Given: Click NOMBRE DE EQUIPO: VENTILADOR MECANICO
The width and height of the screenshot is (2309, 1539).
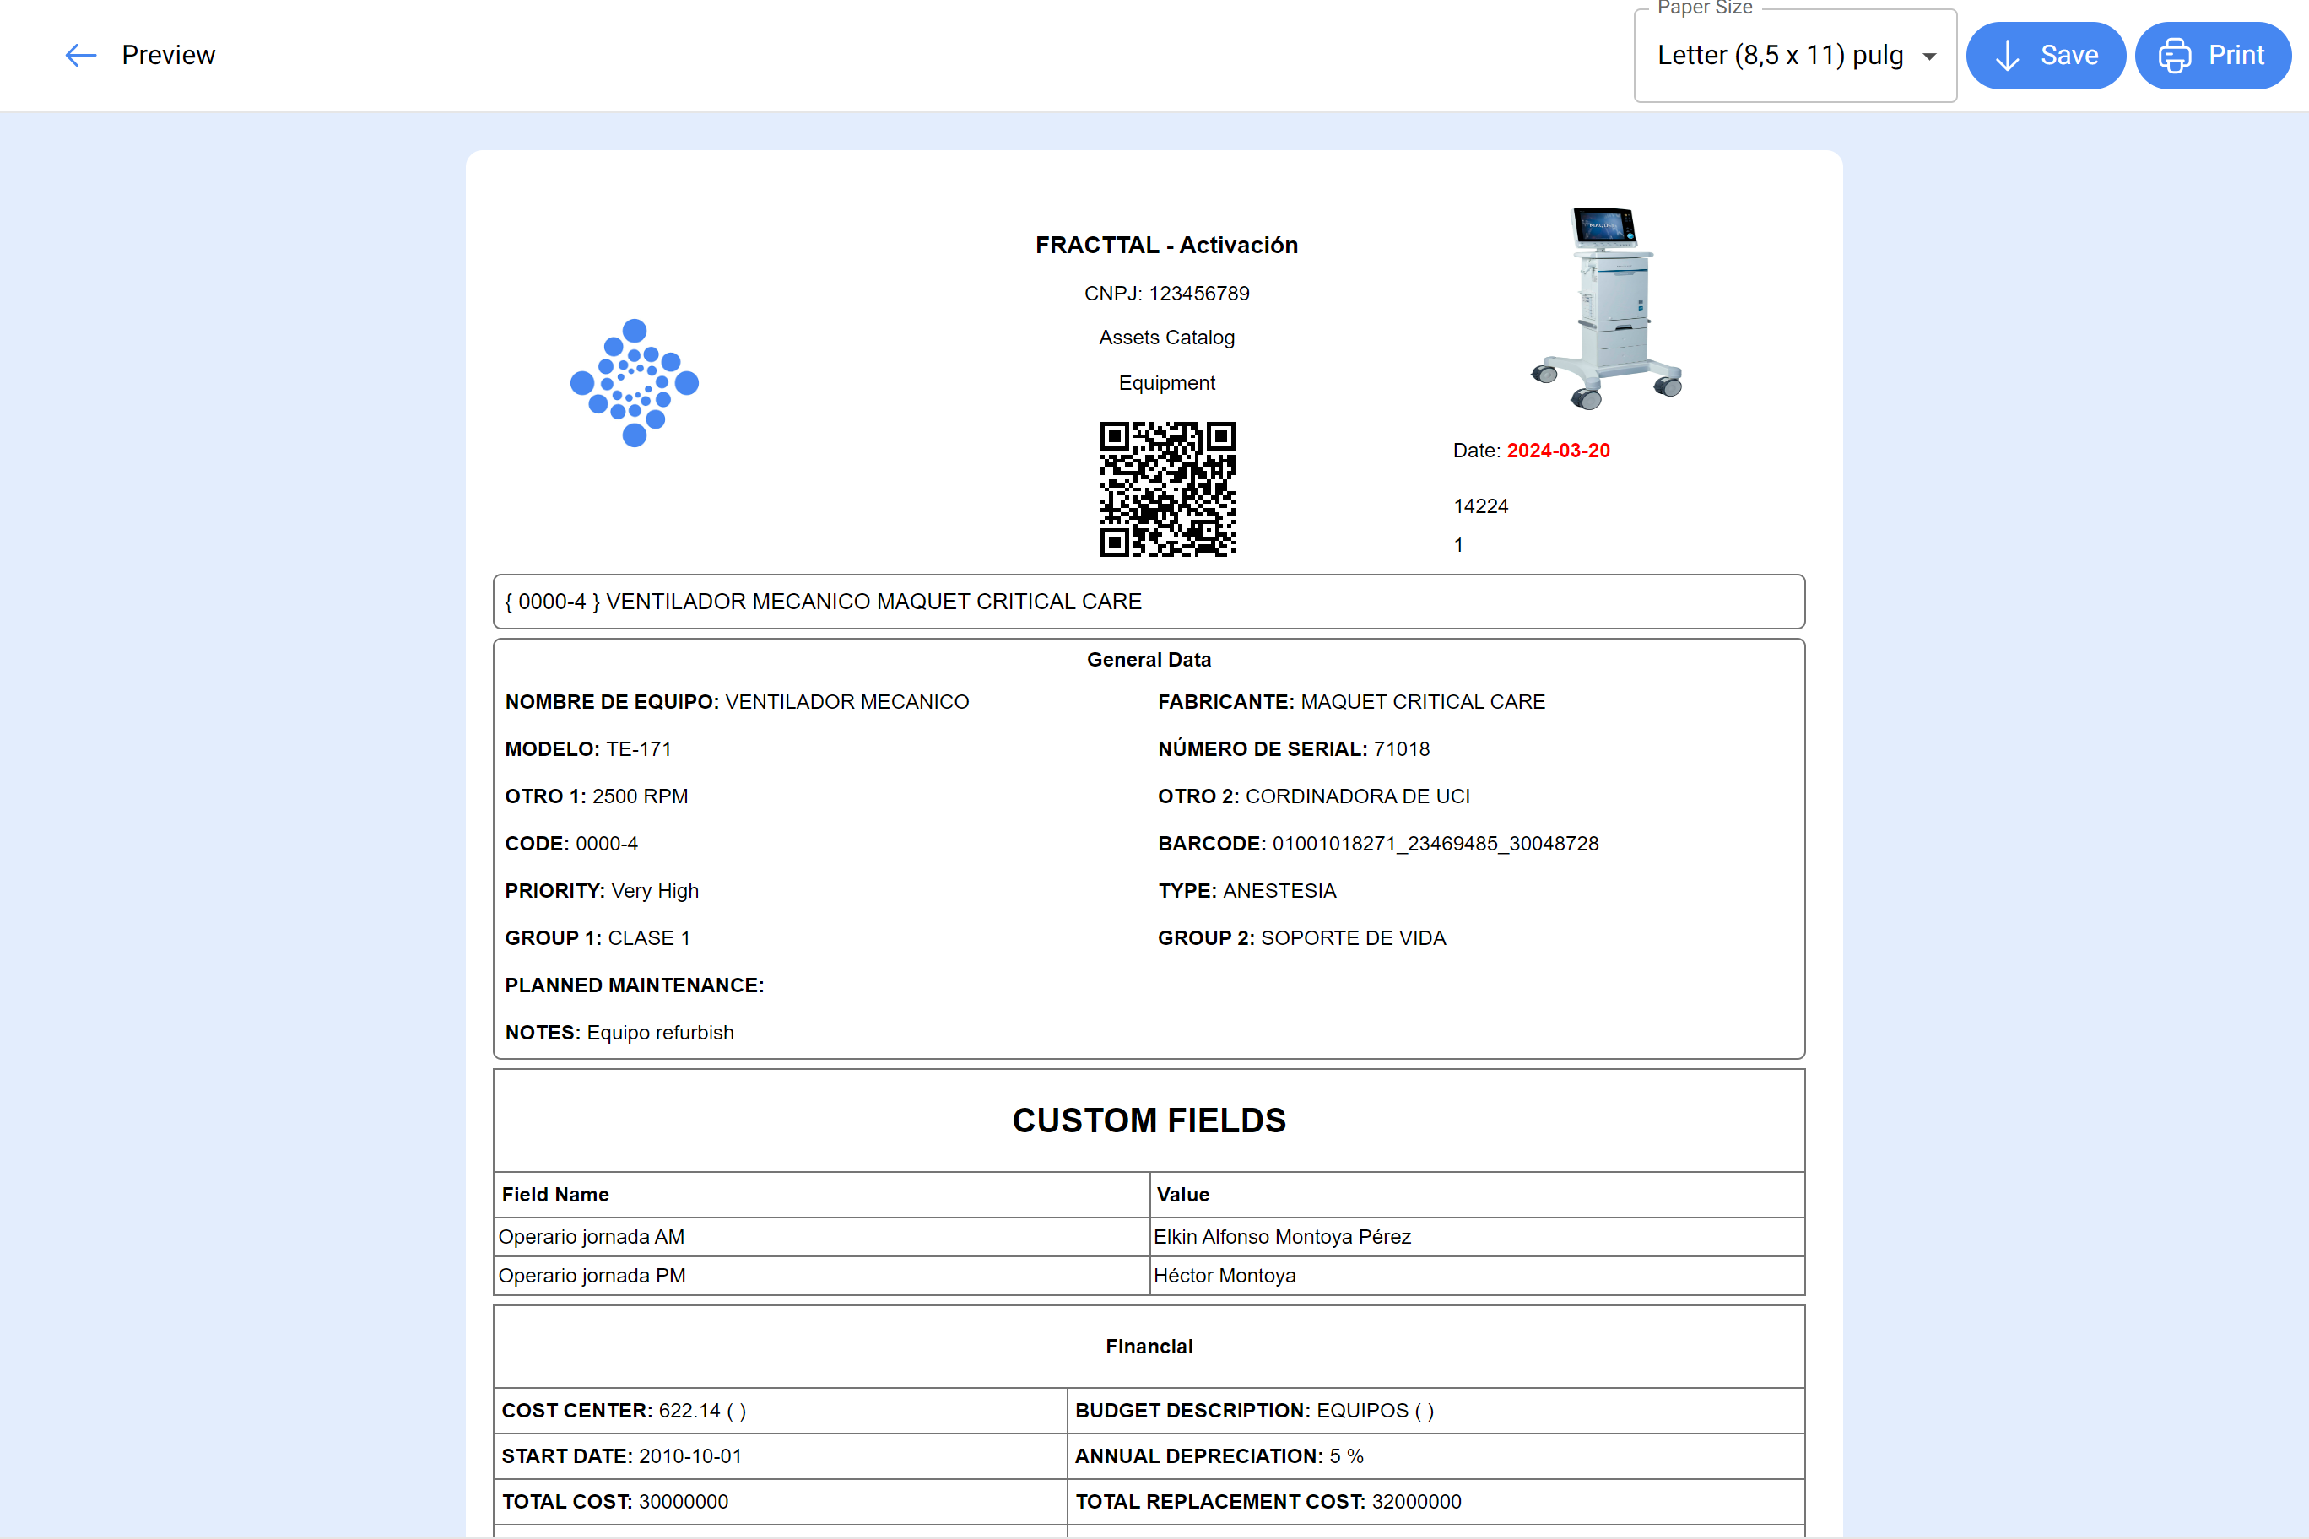Looking at the screenshot, I should tap(736, 702).
